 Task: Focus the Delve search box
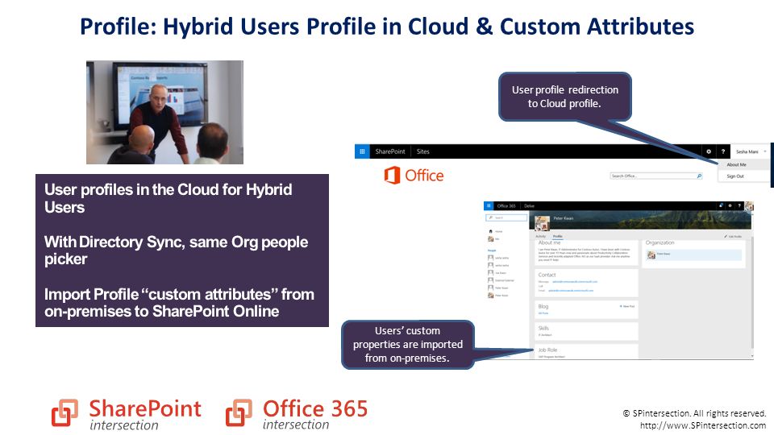click(506, 217)
